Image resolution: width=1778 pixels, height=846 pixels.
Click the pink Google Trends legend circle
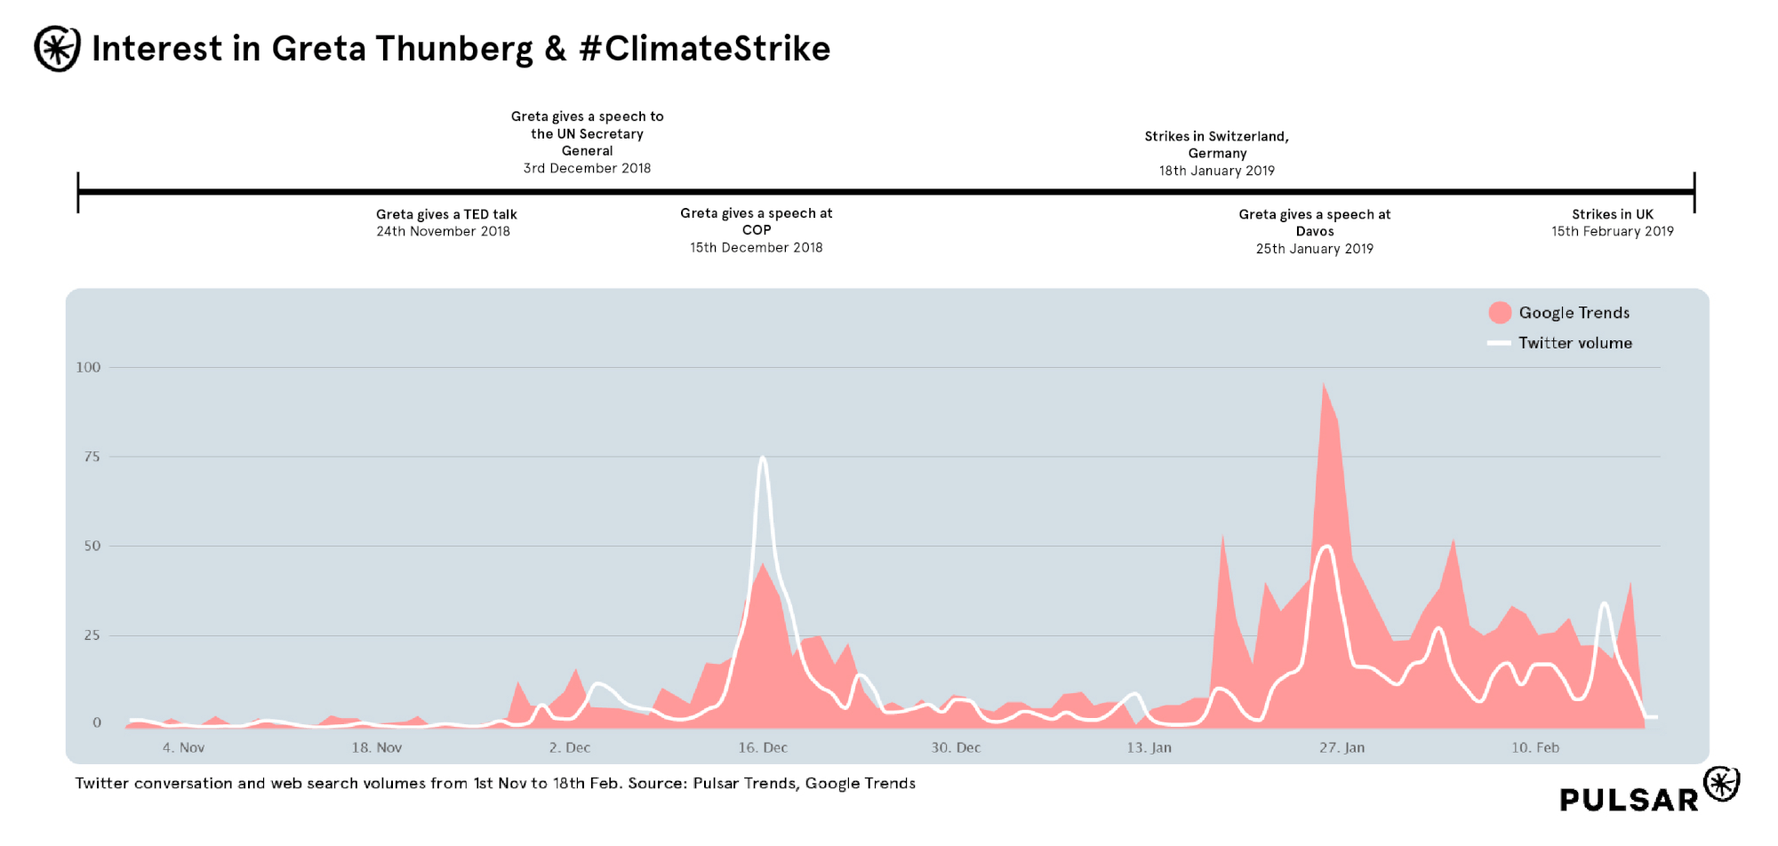[x=1500, y=313]
